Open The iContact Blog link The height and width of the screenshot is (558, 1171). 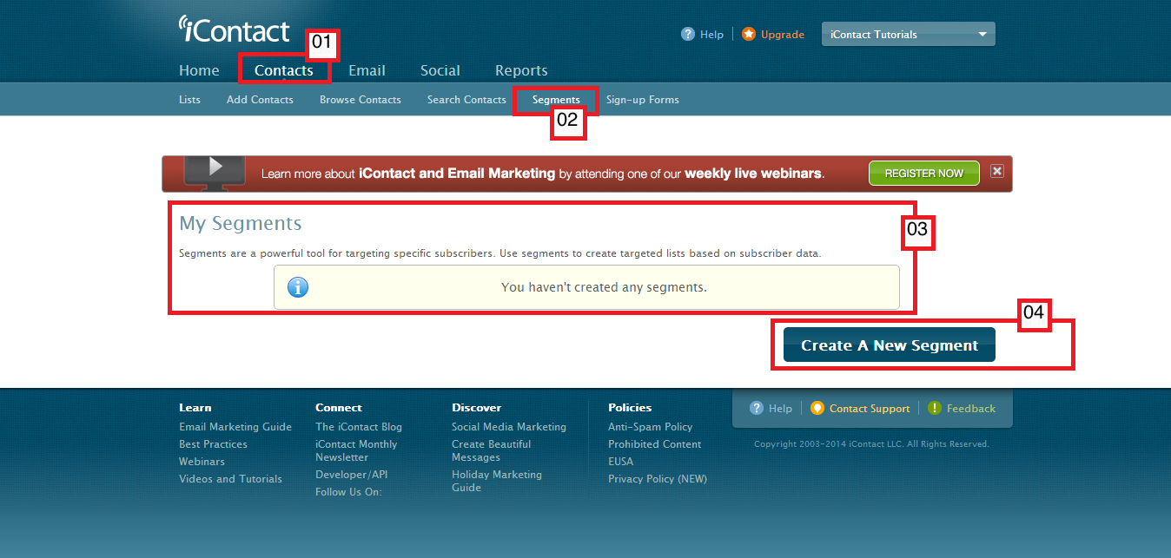click(x=359, y=427)
